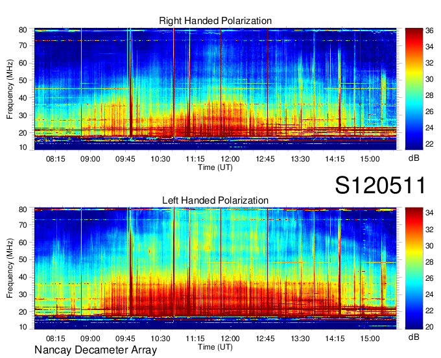Image resolution: width=441 pixels, height=358 pixels.
Task: Click the lower dB color bar
Action: (414, 268)
